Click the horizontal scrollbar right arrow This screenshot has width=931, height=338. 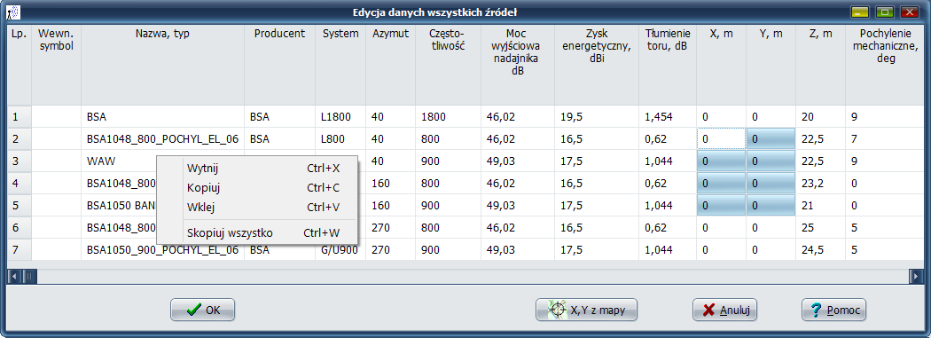point(916,276)
